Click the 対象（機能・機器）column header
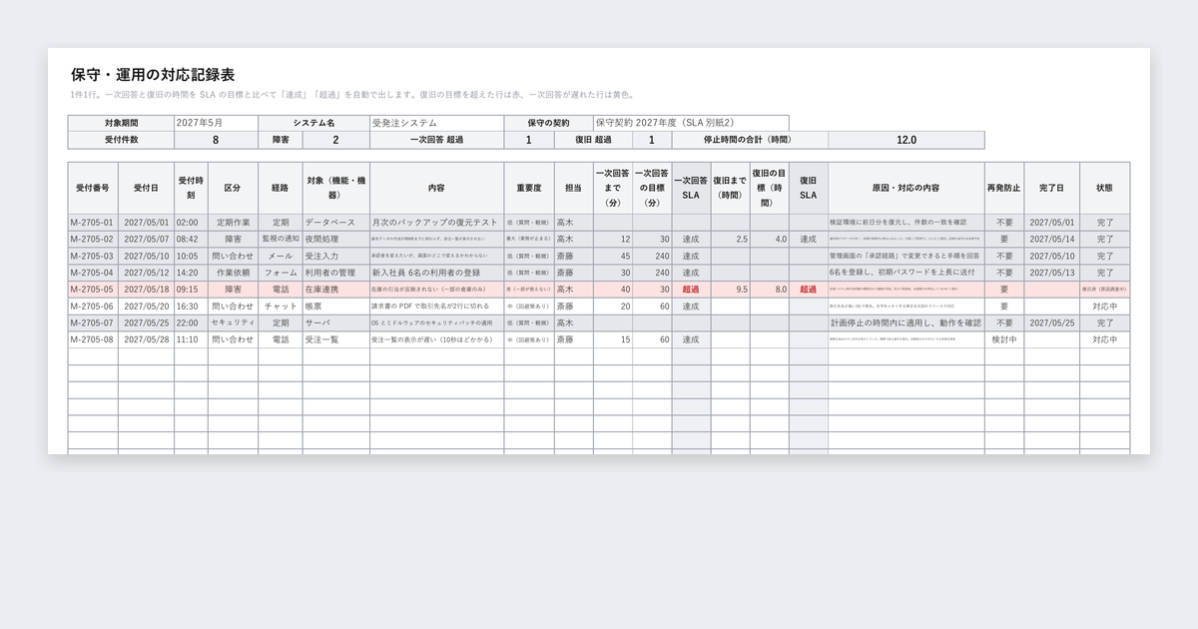The image size is (1198, 629). (x=336, y=188)
